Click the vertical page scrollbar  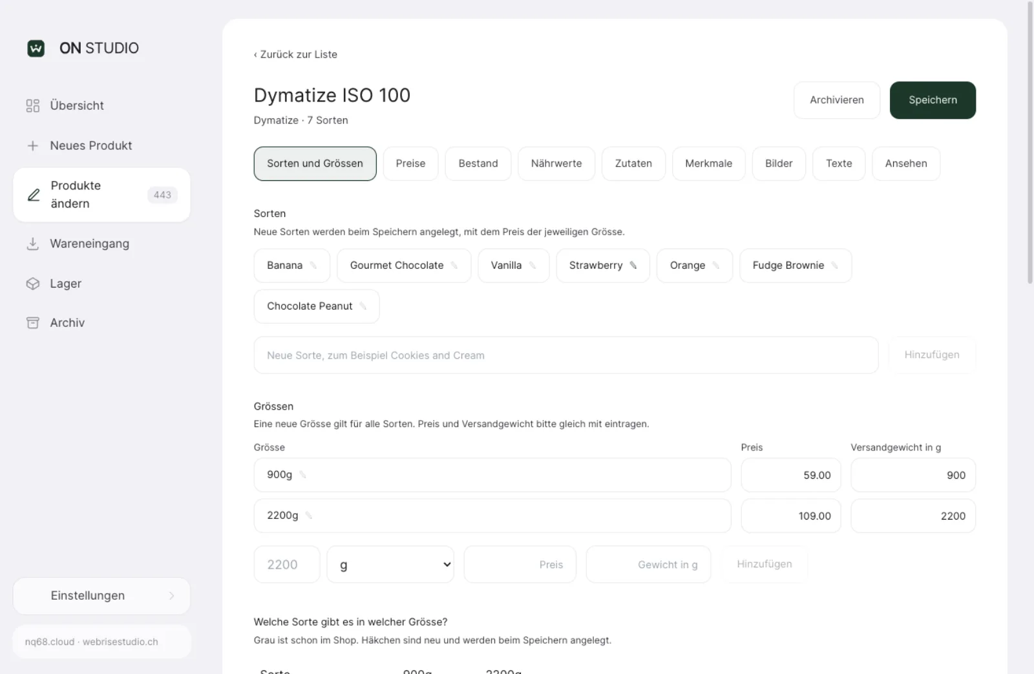click(x=1030, y=142)
